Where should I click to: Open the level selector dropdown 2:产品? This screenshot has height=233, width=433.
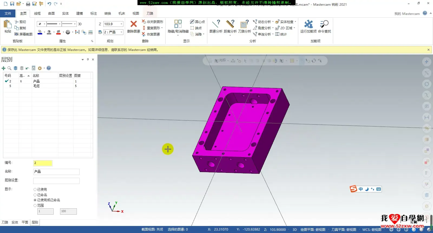pos(121,32)
